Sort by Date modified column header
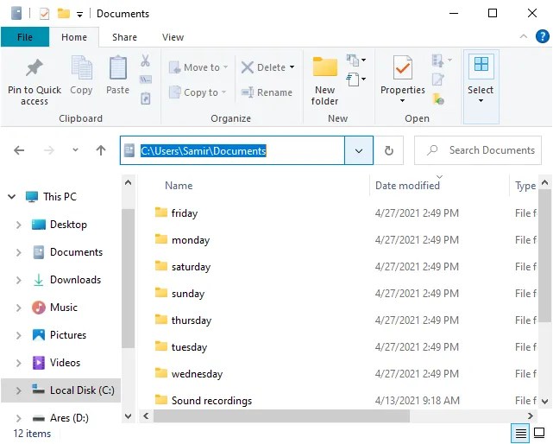The width and height of the screenshot is (553, 444). tap(407, 186)
